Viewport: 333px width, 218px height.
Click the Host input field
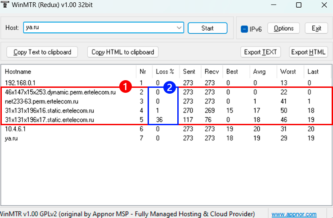click(x=99, y=28)
